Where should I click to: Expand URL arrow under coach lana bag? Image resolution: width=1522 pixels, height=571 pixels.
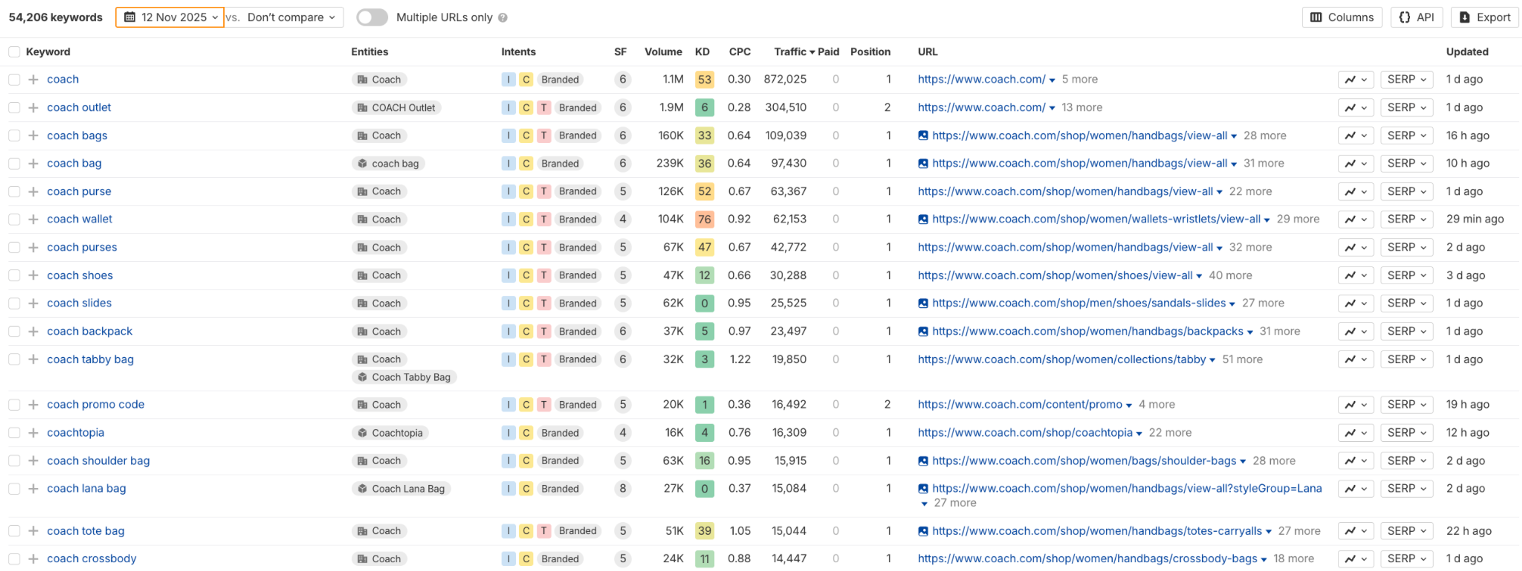point(925,504)
